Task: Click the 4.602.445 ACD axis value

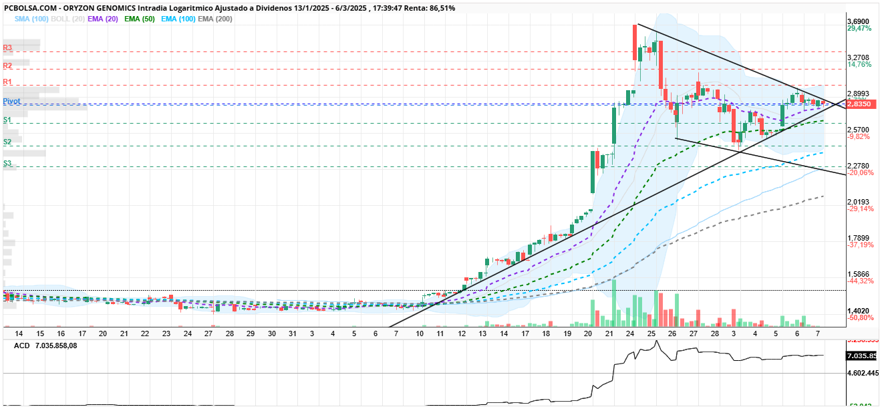Action: click(x=861, y=374)
